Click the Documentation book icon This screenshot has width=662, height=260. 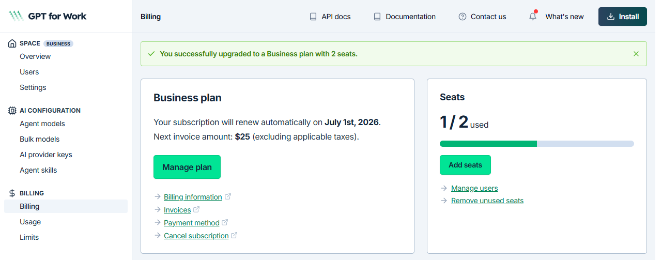(377, 17)
